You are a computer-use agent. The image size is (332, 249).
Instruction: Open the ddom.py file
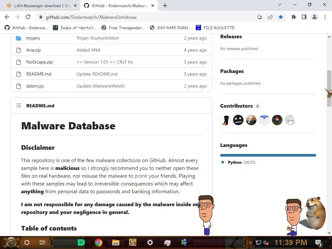pyautogui.click(x=35, y=86)
